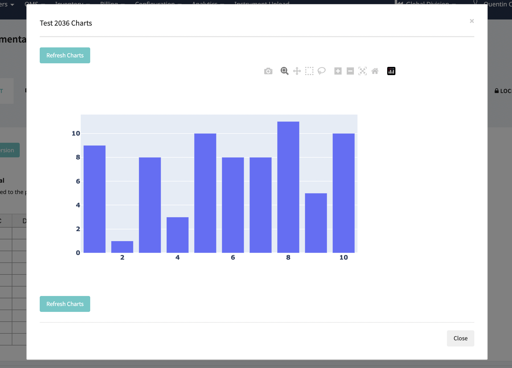Choose the Box Select dotted-square tool

[x=309, y=71]
